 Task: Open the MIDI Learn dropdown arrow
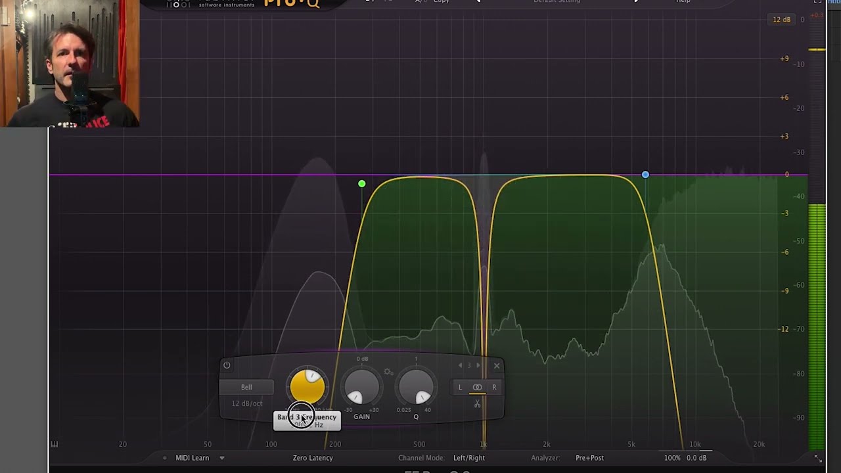[x=221, y=458]
